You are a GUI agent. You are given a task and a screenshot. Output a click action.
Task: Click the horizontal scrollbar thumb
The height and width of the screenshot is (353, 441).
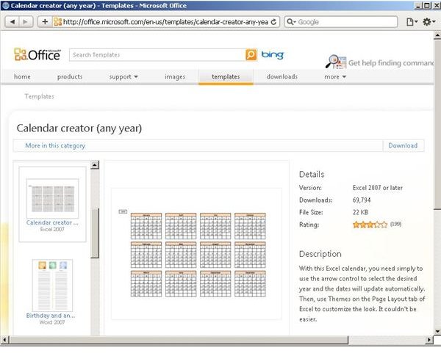[x=179, y=340]
